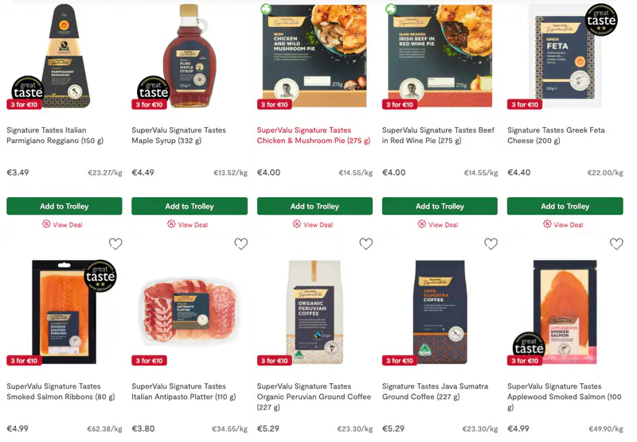Image resolution: width=637 pixels, height=442 pixels.
Task: Add Greek Feta Cheese to trolley
Action: (x=565, y=206)
